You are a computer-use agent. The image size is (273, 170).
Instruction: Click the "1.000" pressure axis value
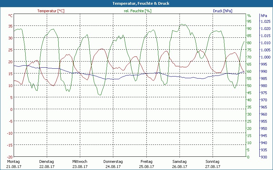pyautogui.click(x=266, y=57)
